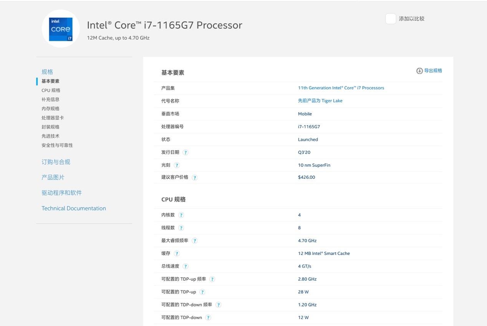Click the 2.80 GHz TDP-up frequency value
Image resolution: width=487 pixels, height=326 pixels.
[x=307, y=279]
